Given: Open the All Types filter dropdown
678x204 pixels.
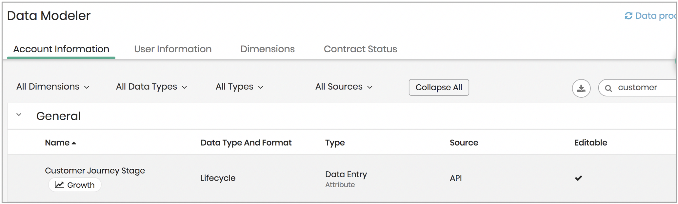Looking at the screenshot, I should [239, 87].
